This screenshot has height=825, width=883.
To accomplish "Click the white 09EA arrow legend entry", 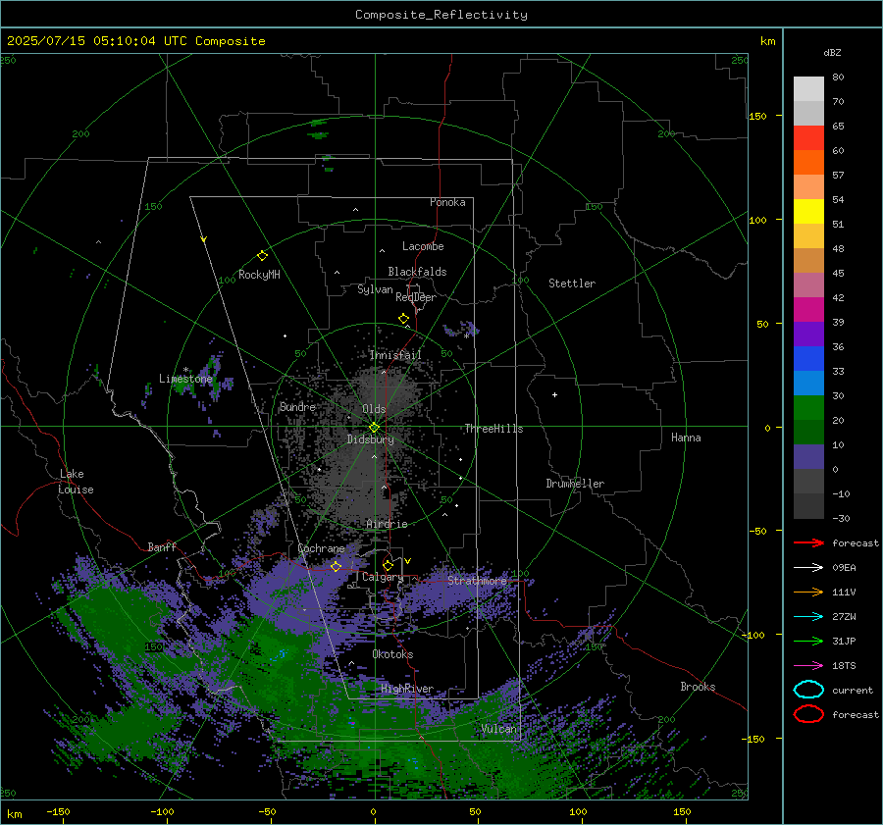I will tap(808, 567).
